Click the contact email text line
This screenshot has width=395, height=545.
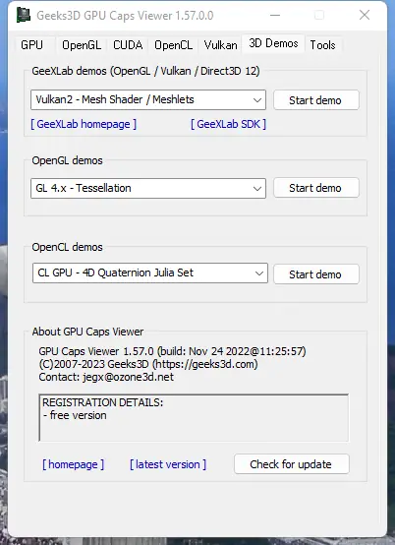pyautogui.click(x=106, y=377)
